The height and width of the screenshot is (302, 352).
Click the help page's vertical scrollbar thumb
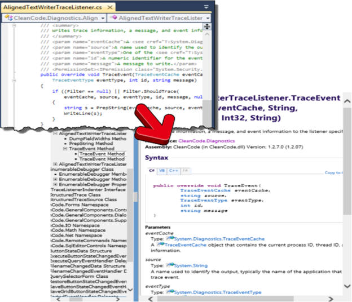tap(347, 162)
